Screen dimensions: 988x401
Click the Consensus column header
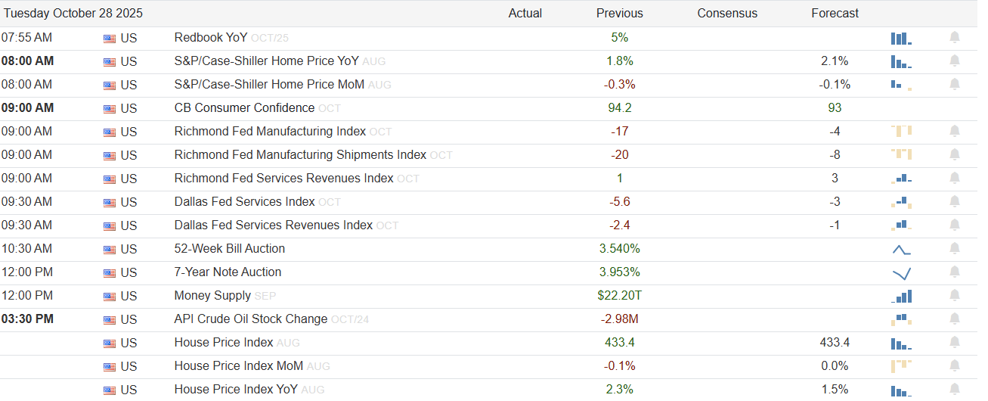[727, 14]
